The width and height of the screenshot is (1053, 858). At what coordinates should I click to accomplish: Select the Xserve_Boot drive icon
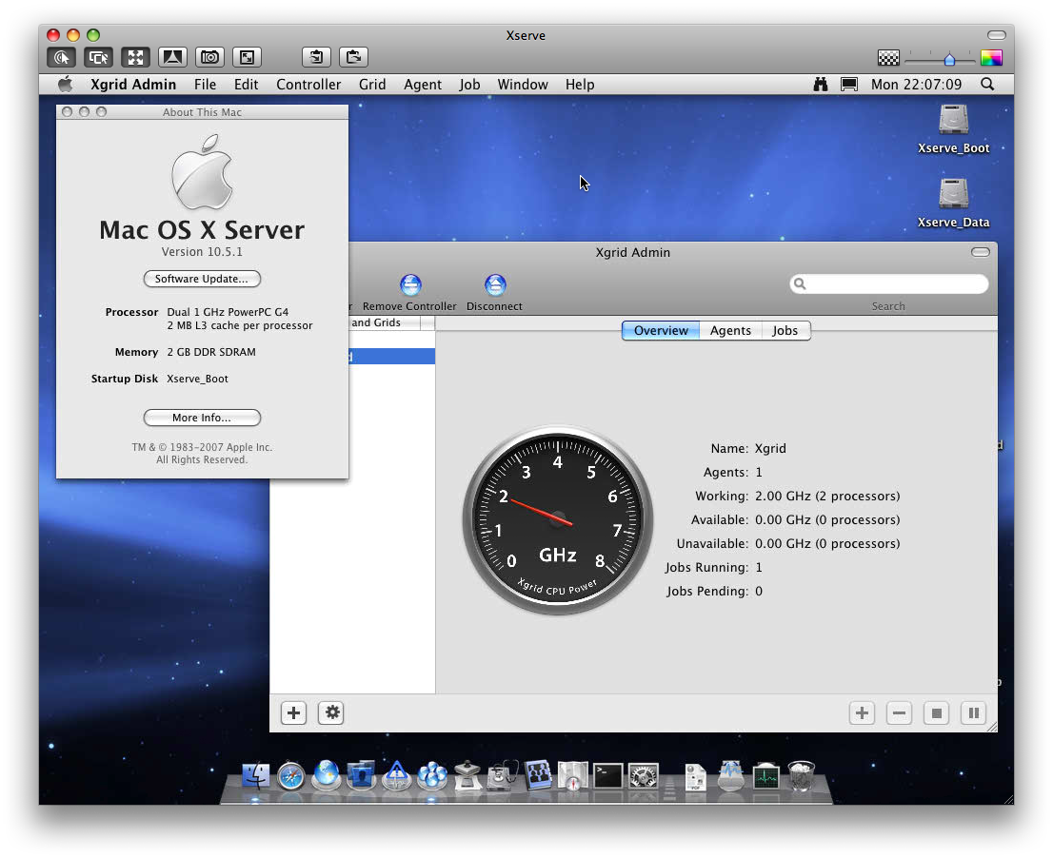tap(953, 121)
